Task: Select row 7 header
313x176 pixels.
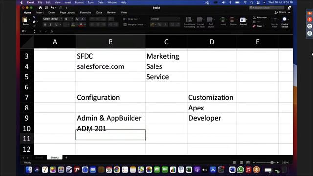Action: click(x=27, y=97)
